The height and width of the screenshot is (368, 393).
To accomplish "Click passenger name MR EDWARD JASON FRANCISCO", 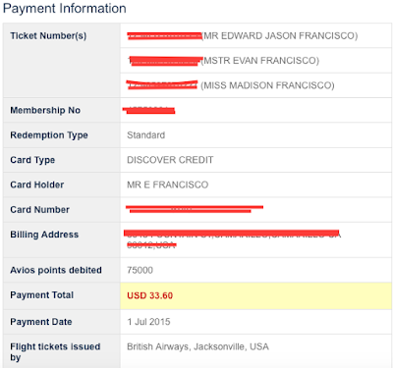I will point(281,35).
